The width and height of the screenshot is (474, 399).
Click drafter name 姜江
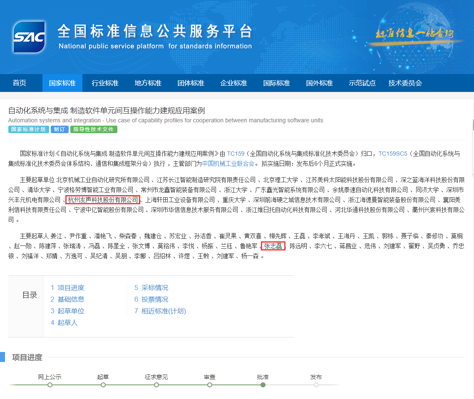[56, 236]
